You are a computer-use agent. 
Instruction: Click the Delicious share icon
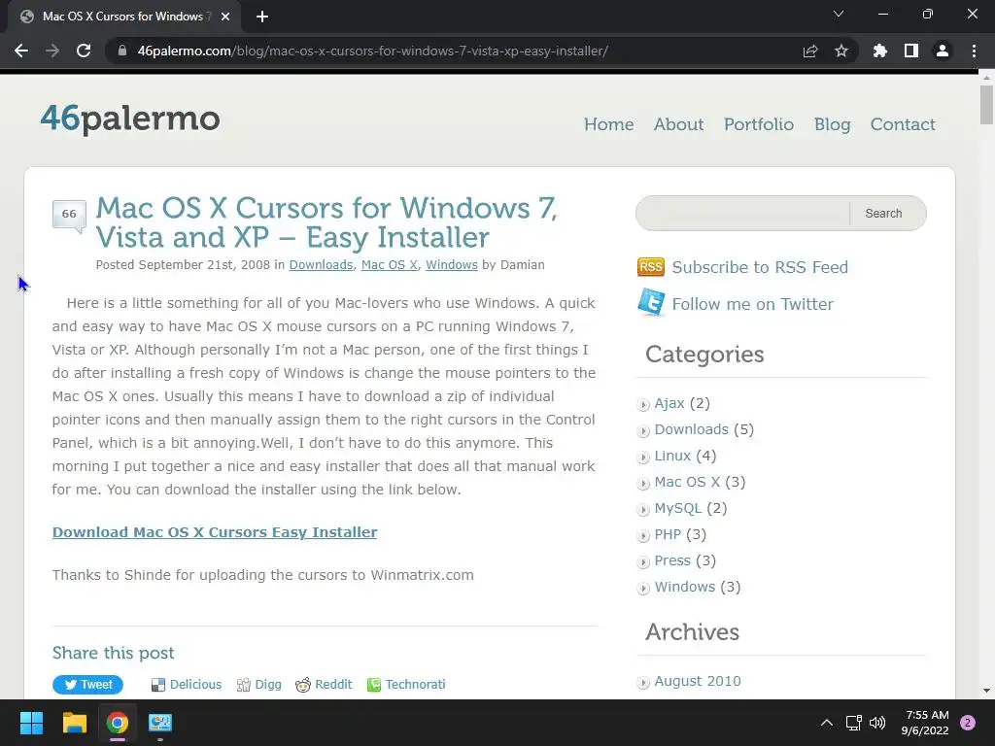click(x=158, y=685)
